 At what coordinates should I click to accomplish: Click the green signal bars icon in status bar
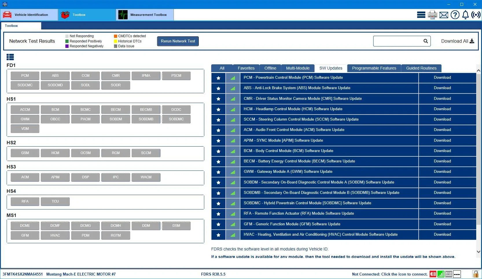(441, 274)
